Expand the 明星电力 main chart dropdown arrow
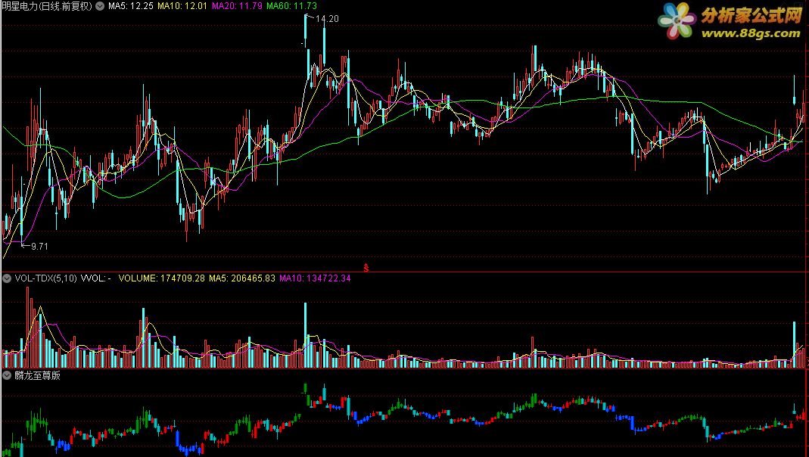809x457 pixels. click(x=100, y=6)
